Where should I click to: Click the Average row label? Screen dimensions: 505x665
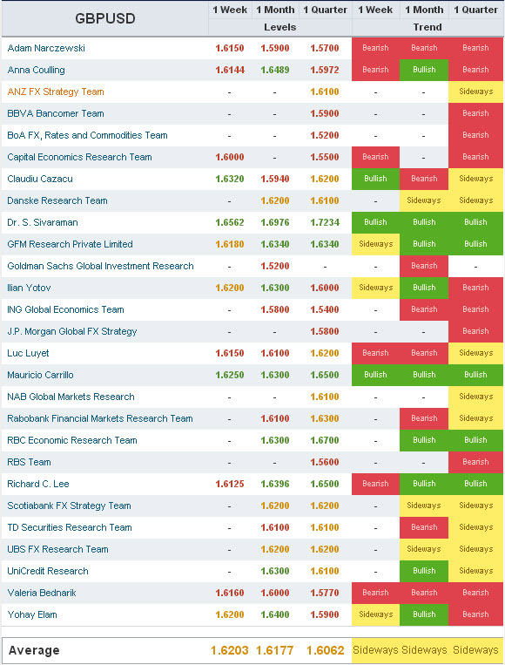pos(34,650)
